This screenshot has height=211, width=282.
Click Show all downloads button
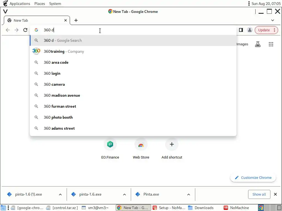[x=259, y=194]
